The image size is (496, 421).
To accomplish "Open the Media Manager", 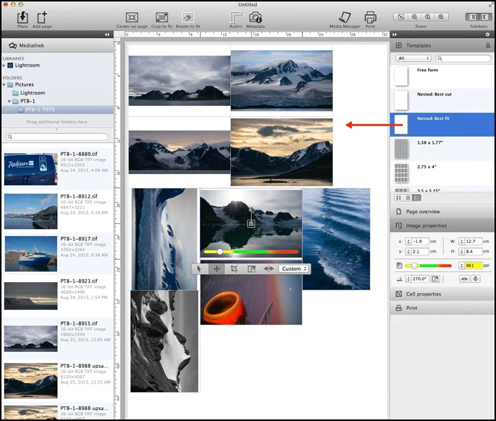I will (345, 17).
